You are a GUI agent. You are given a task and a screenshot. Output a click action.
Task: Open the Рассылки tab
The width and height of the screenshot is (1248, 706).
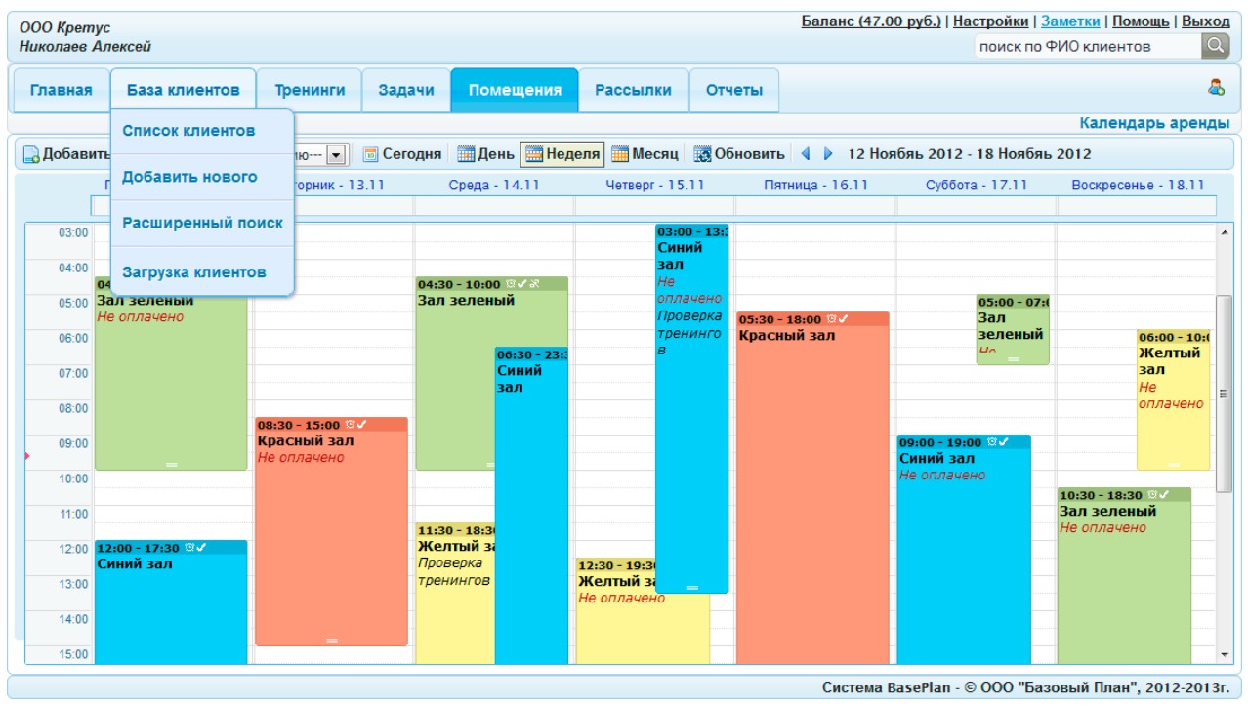pos(634,90)
